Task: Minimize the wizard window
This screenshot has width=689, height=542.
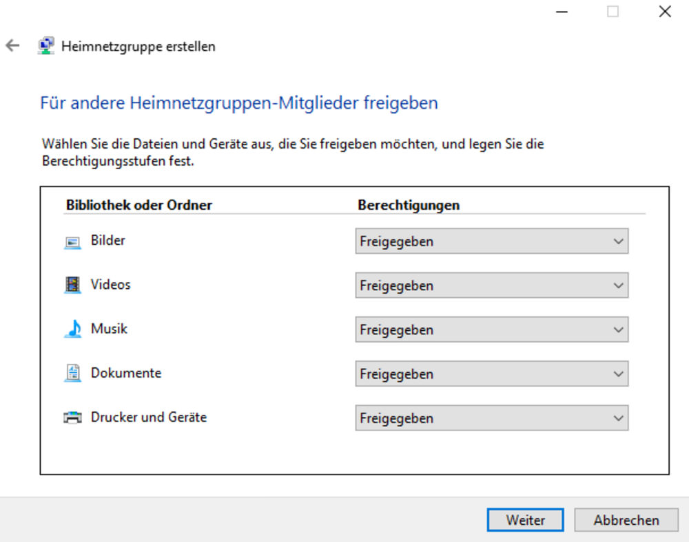Action: click(x=562, y=12)
